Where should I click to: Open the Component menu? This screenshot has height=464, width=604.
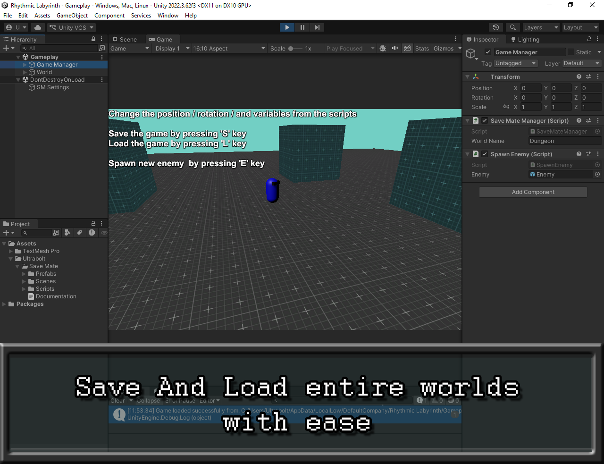click(x=109, y=16)
